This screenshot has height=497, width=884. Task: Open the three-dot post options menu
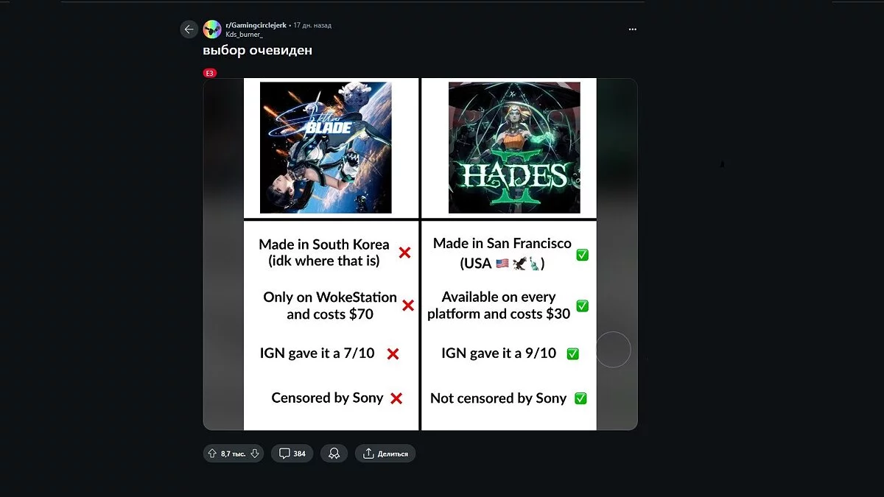pos(632,29)
